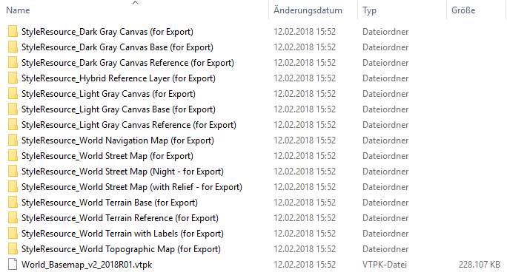Select StyleResource_Dark Gray Canvas (for Export) name
The image size is (507, 278).
click(x=107, y=32)
